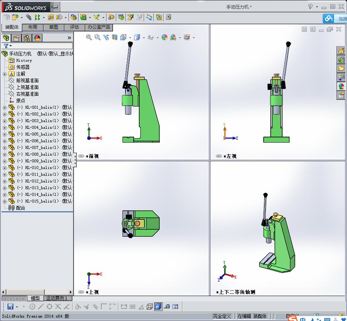Open the Display Style dropdown arrow
347x321 pixels.
[144, 38]
